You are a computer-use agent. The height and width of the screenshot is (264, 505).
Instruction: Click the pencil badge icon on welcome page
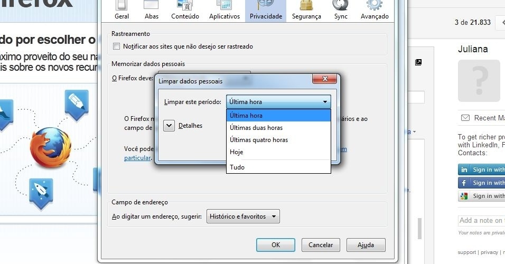coord(76,105)
